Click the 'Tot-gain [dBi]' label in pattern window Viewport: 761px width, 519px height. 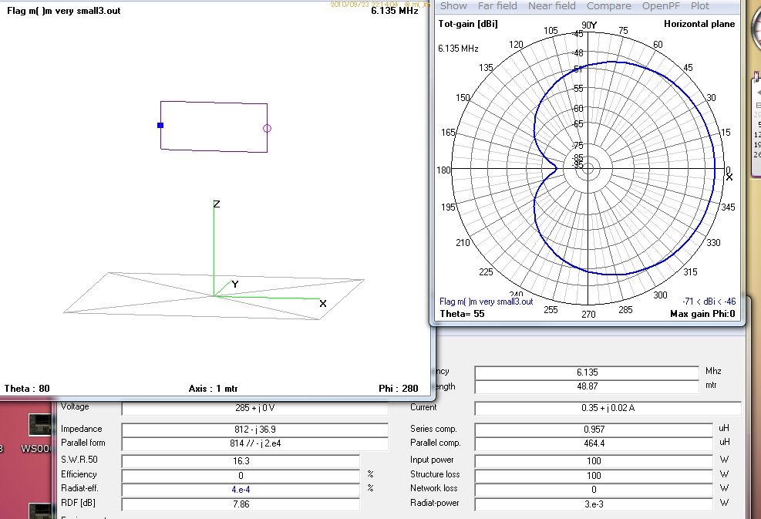click(468, 24)
